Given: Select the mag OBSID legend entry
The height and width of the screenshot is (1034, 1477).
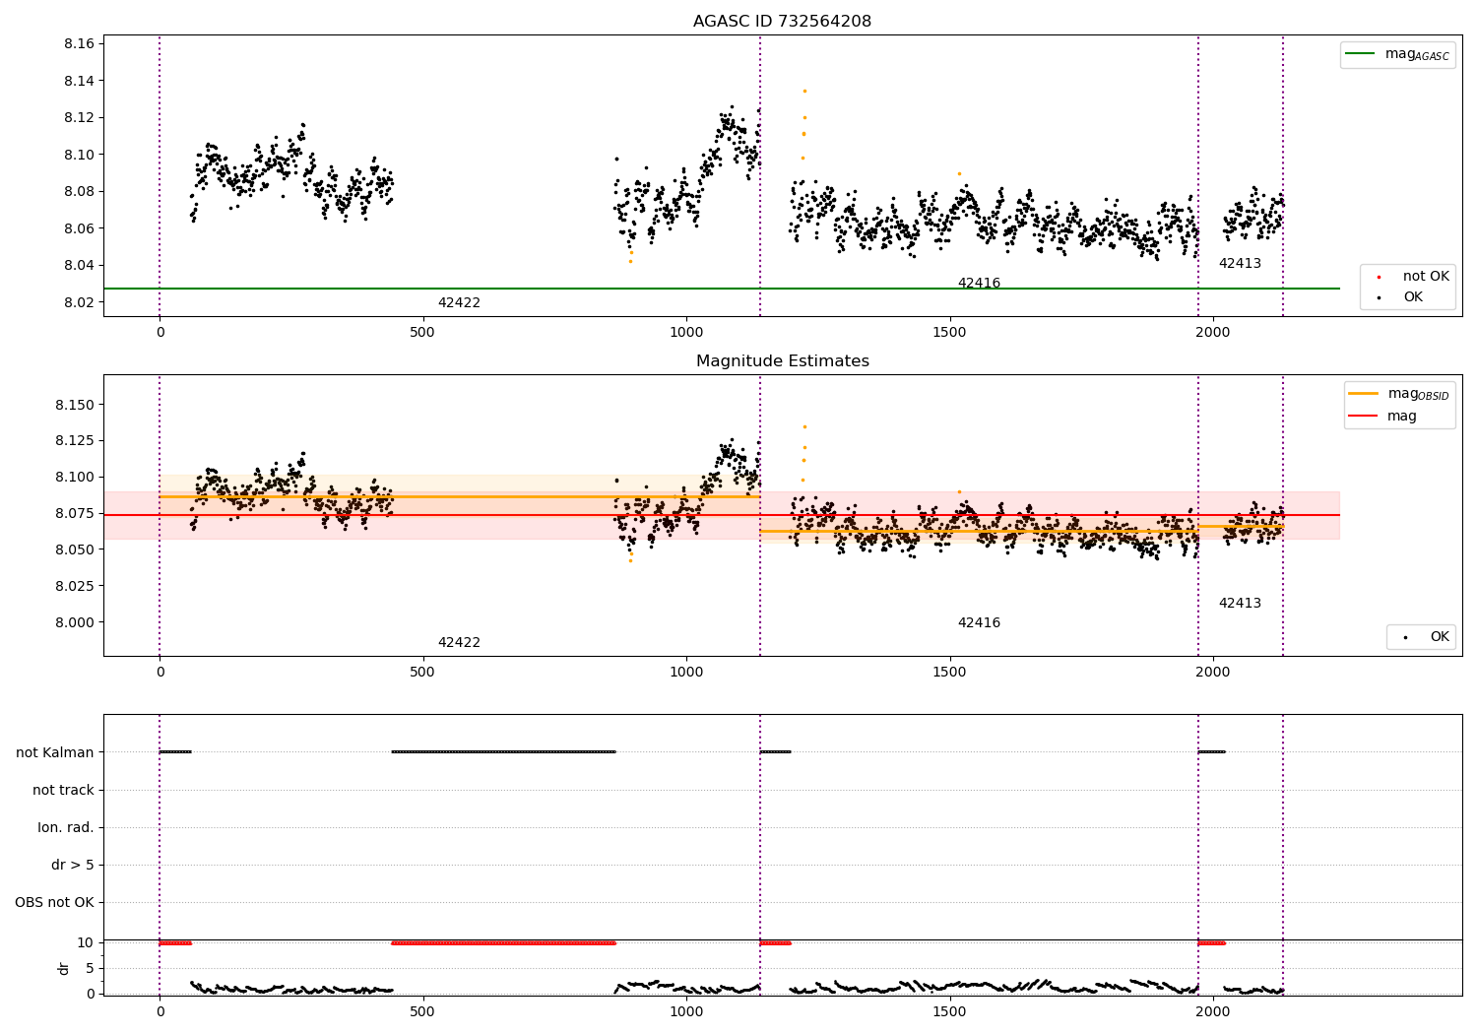Looking at the screenshot, I should (x=1398, y=394).
